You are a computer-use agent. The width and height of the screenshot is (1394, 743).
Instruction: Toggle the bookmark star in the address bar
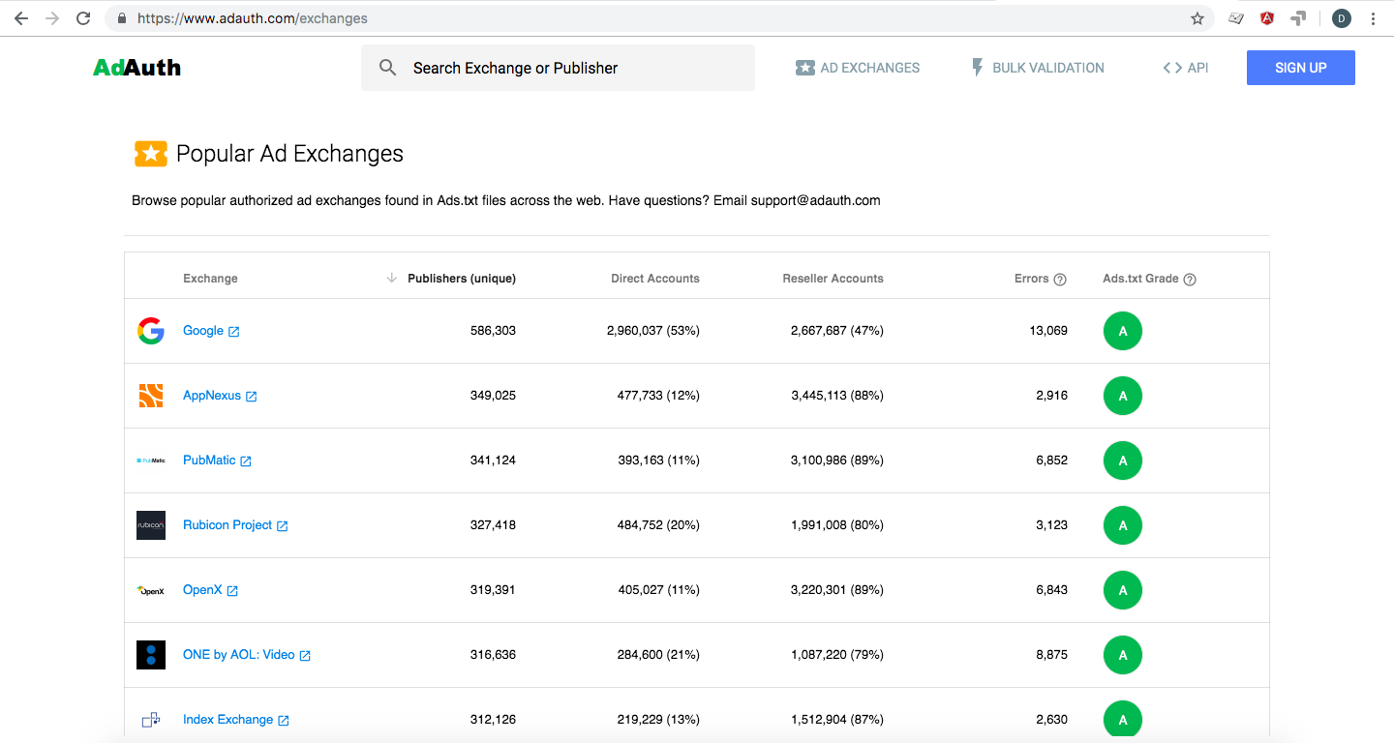pos(1197,17)
